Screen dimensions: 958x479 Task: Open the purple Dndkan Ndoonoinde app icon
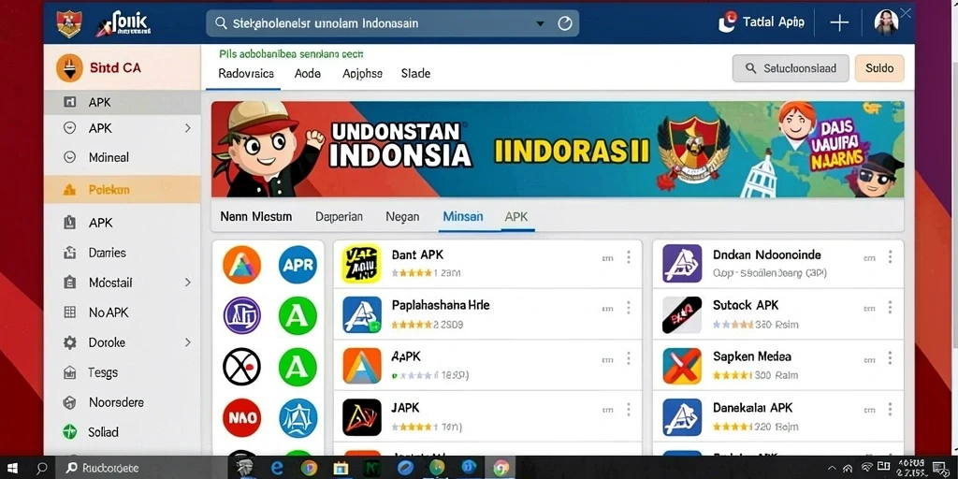[682, 263]
